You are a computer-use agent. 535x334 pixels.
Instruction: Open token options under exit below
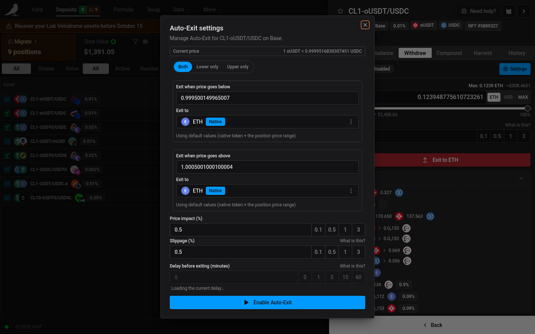tap(351, 122)
